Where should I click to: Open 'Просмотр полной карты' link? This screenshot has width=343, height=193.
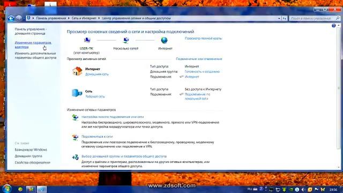point(204,38)
